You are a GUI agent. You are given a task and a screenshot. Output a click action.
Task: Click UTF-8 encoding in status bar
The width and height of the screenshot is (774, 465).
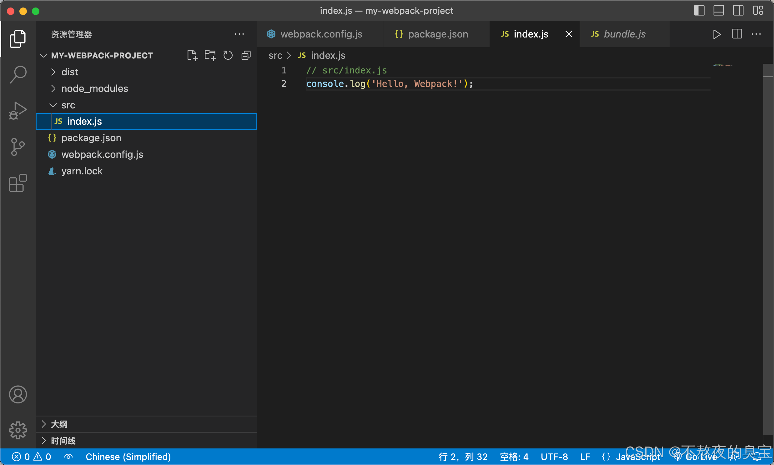coord(554,457)
